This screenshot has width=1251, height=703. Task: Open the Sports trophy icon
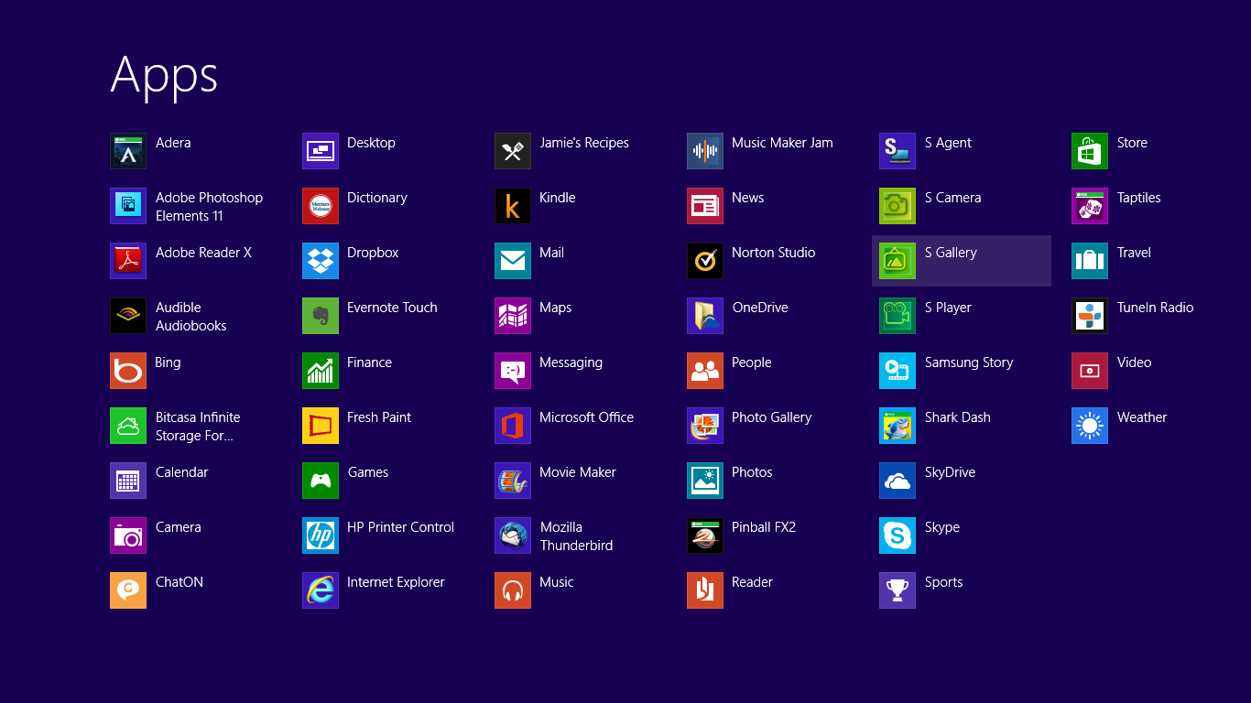coord(897,590)
